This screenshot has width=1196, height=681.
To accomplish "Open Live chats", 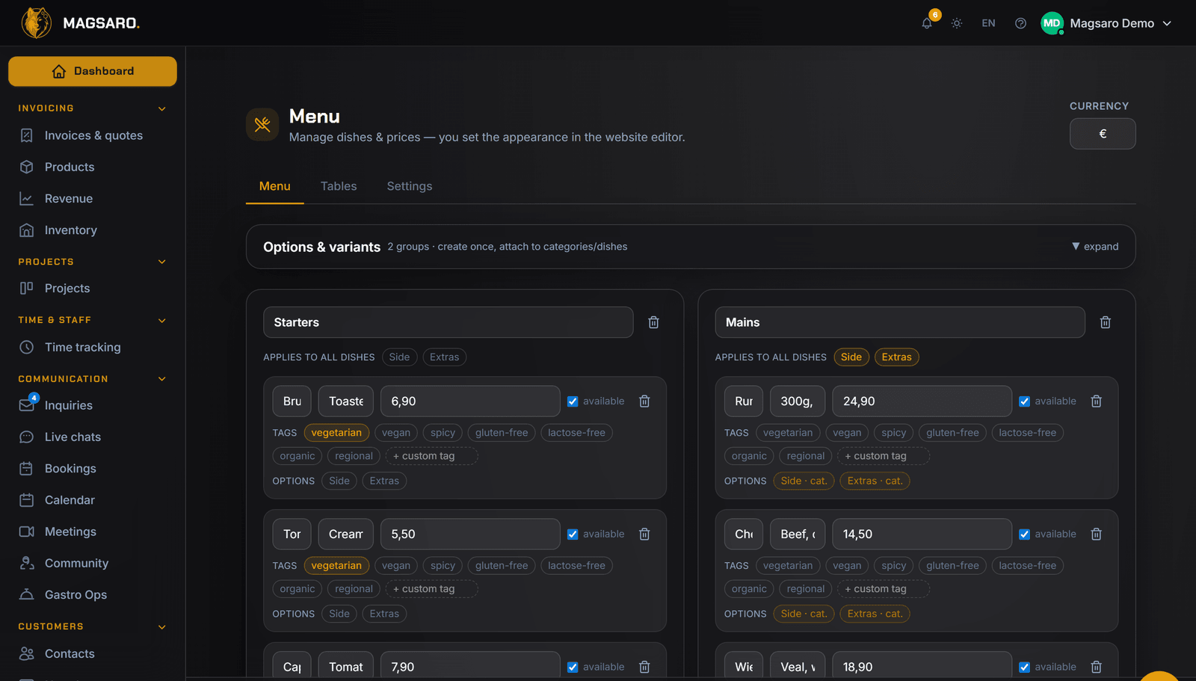I will pyautogui.click(x=93, y=437).
